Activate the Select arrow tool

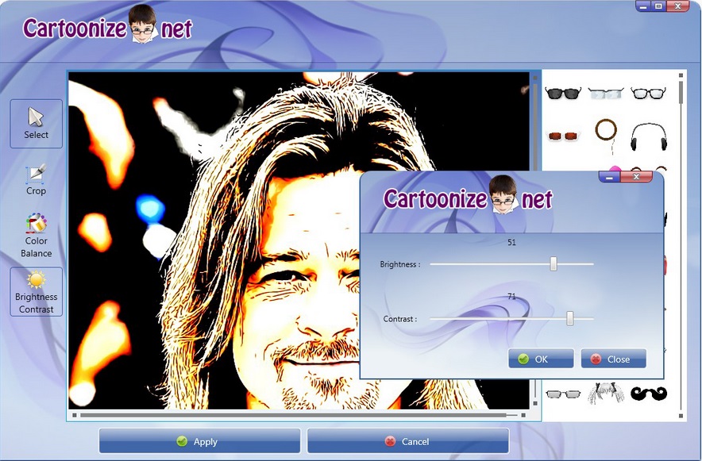click(x=37, y=124)
